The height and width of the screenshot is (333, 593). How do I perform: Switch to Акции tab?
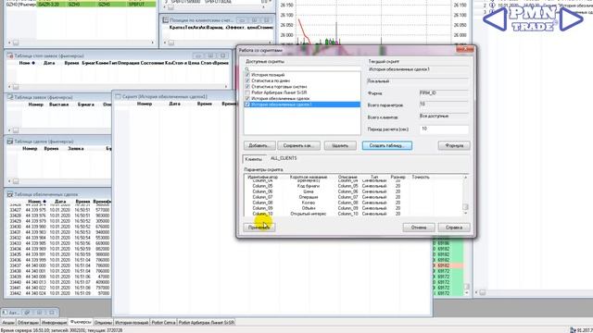pyautogui.click(x=8, y=323)
